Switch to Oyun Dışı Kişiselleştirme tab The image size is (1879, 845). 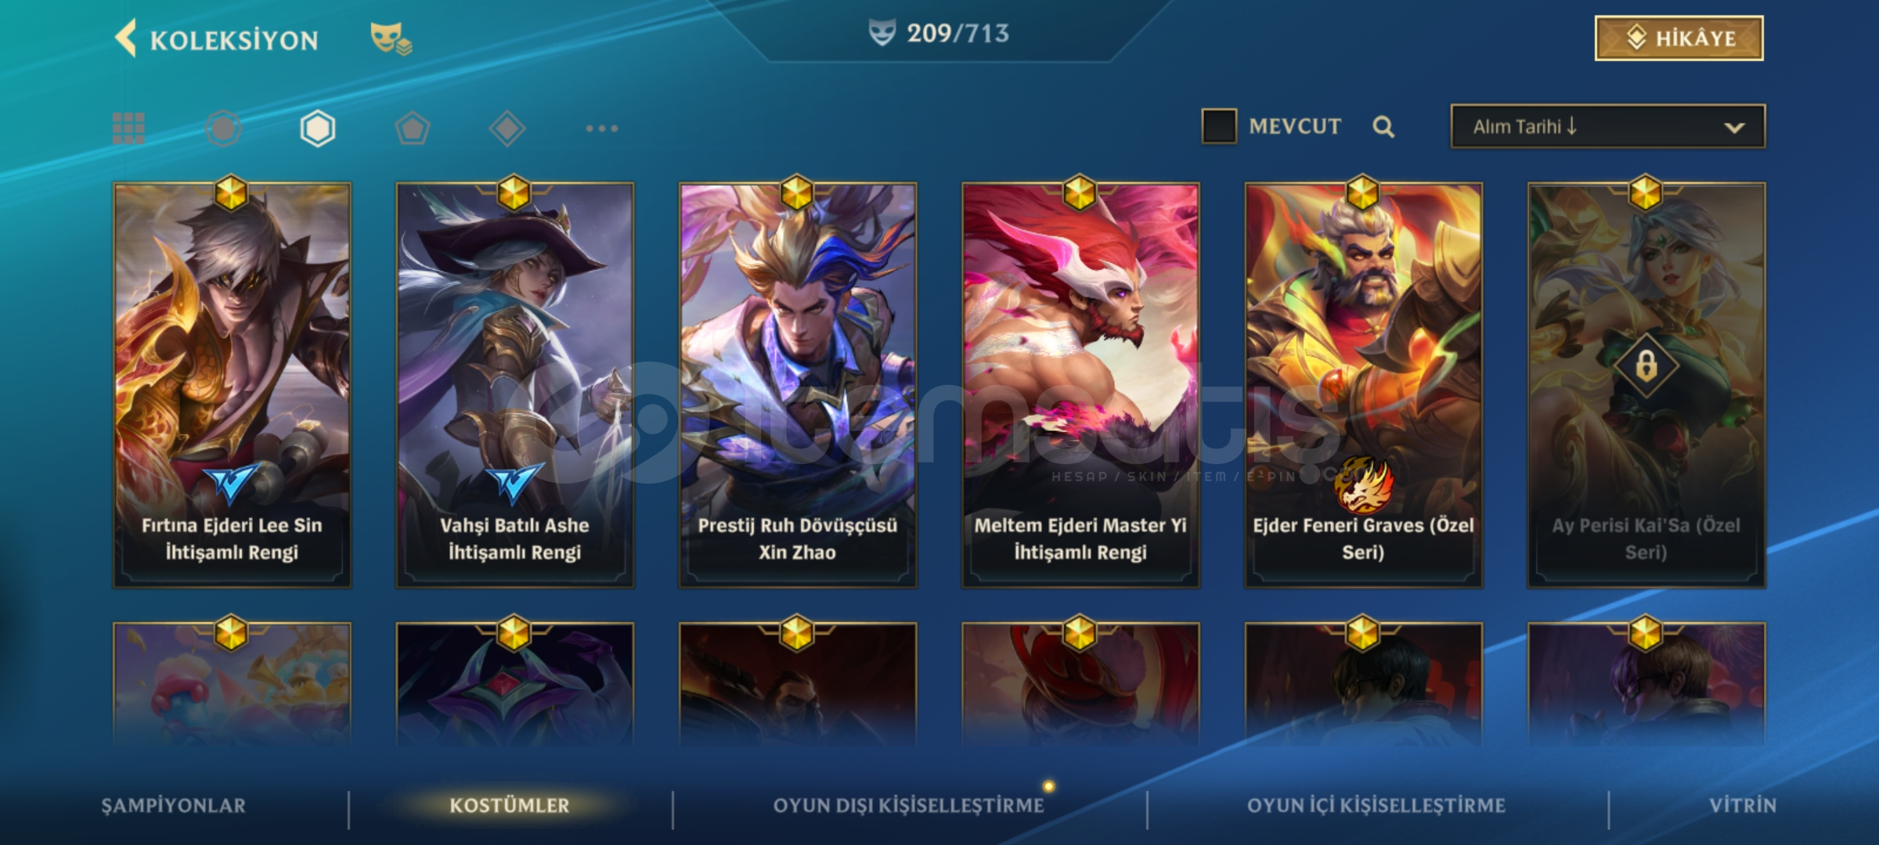[x=909, y=806]
